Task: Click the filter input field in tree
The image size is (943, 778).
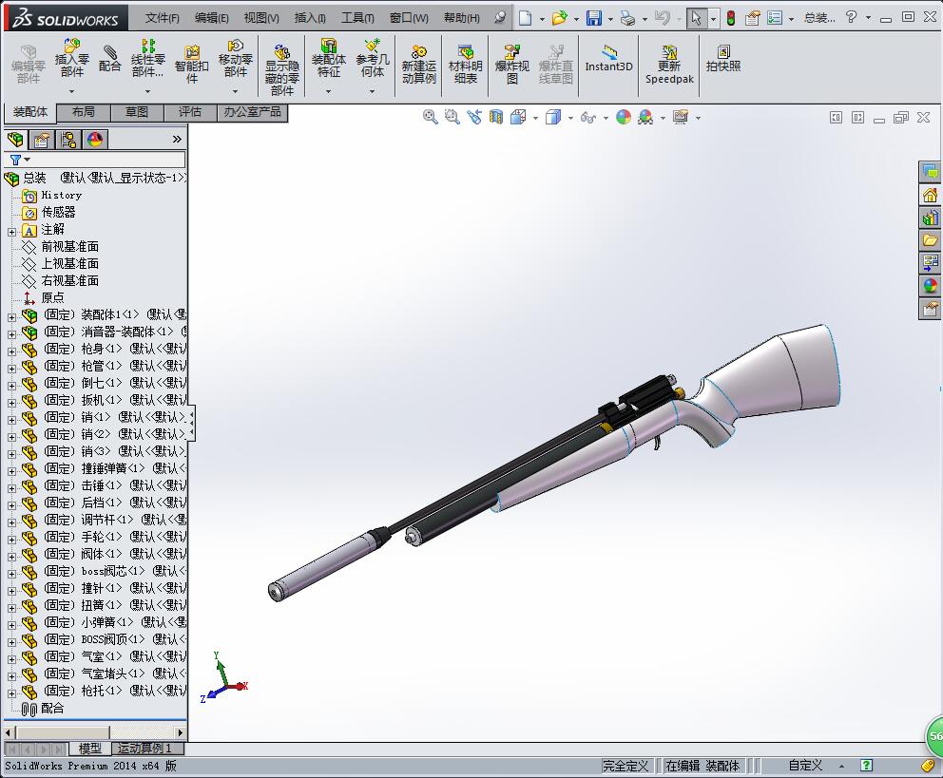Action: click(x=108, y=160)
